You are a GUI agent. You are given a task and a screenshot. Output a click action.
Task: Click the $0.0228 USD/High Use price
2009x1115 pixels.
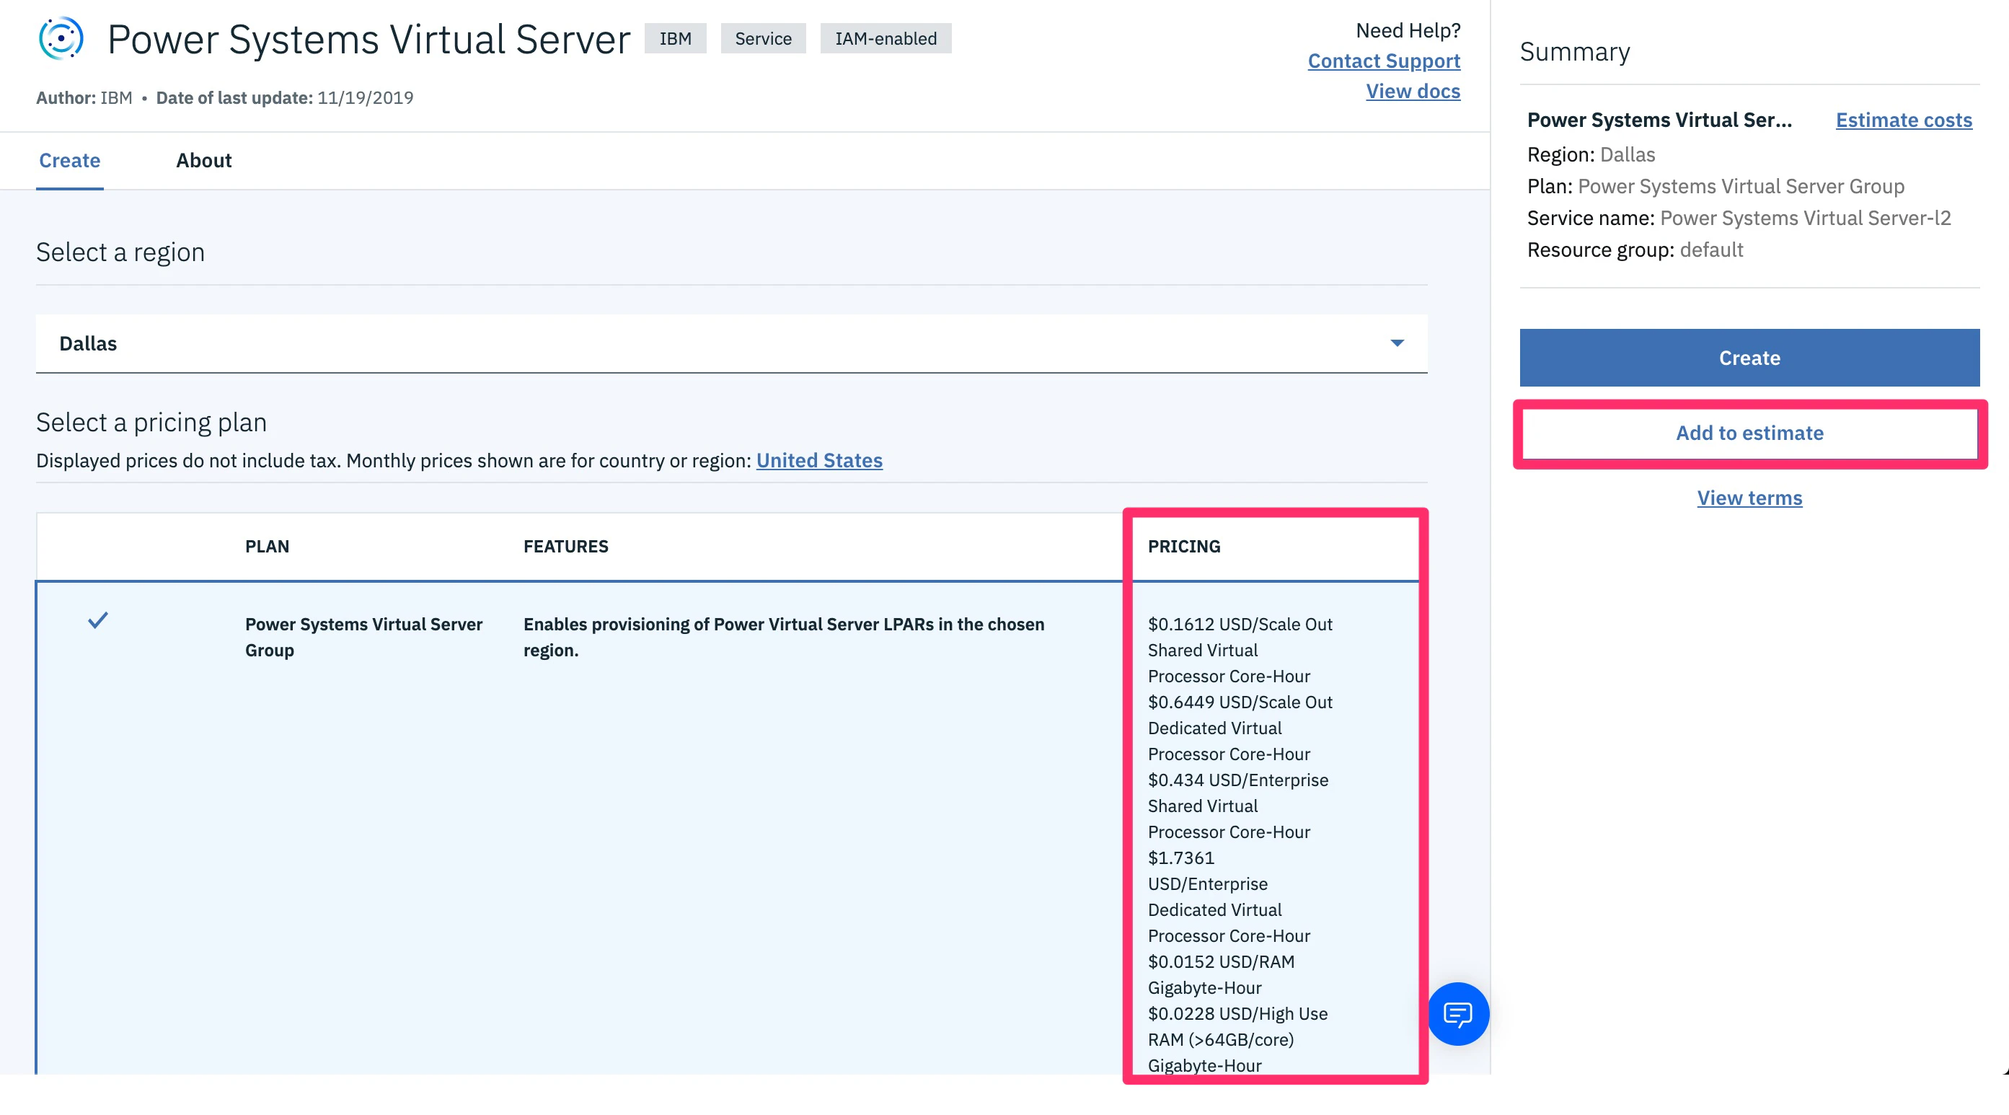tap(1237, 1013)
